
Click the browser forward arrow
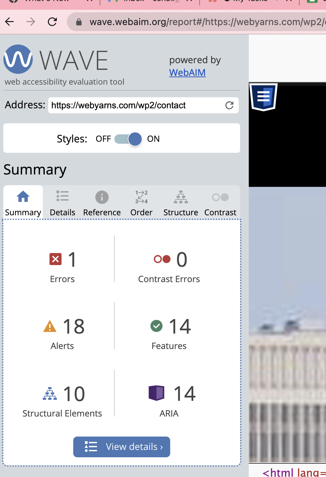pyautogui.click(x=31, y=22)
